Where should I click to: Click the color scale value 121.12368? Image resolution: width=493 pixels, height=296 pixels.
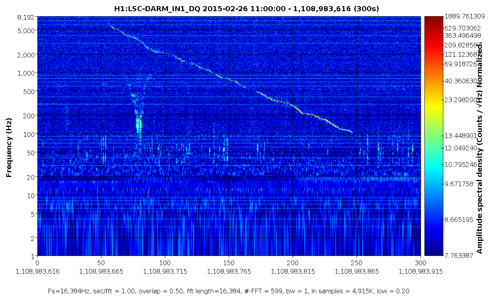click(x=460, y=54)
